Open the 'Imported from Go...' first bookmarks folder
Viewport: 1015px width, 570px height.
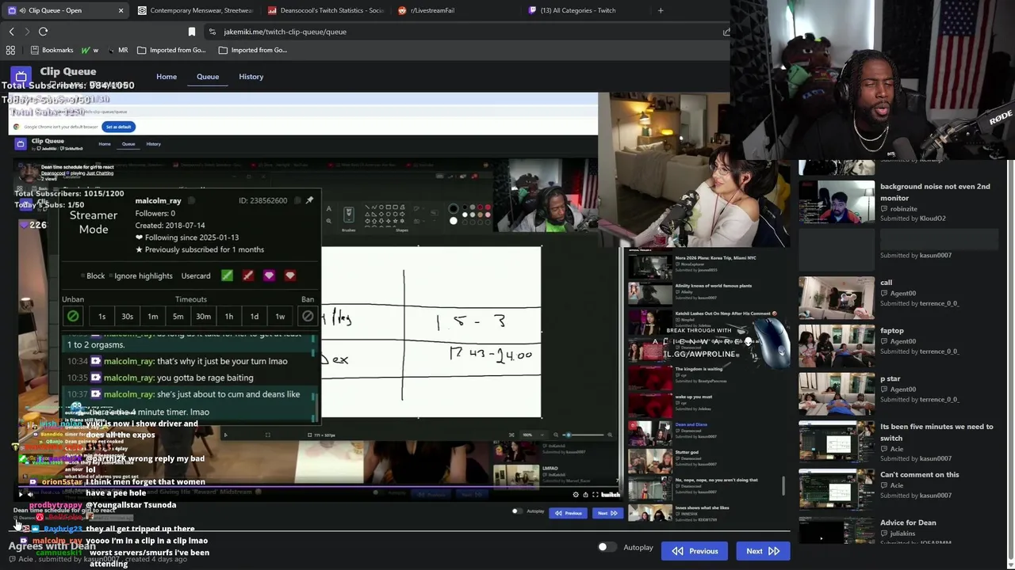(x=171, y=50)
